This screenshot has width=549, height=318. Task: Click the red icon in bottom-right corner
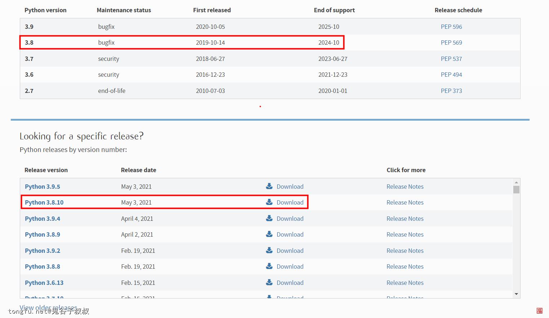pos(539,310)
